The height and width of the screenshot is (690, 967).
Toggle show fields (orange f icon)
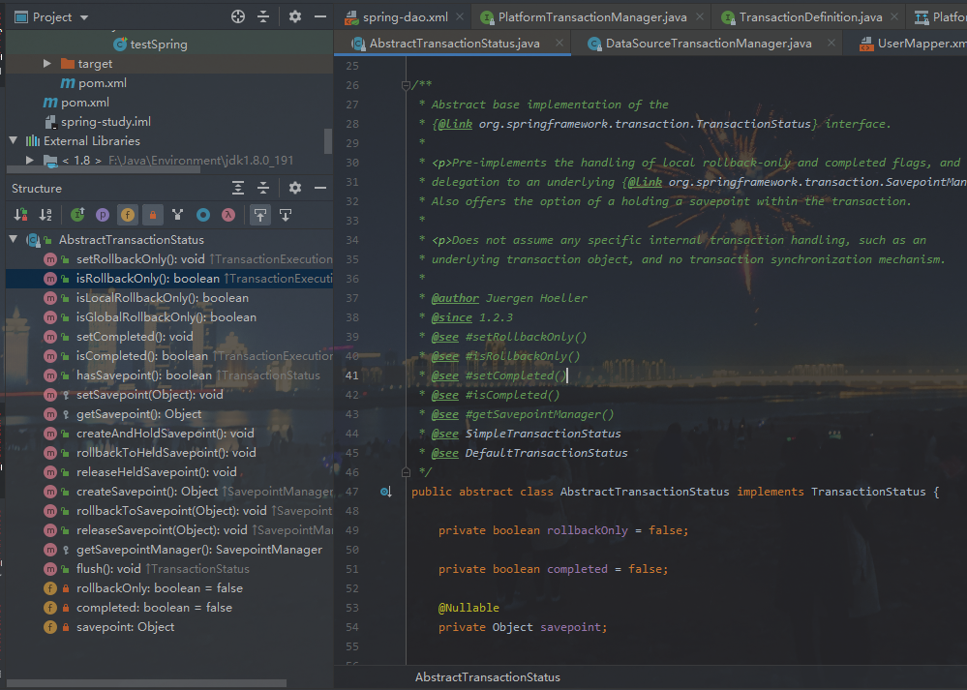128,215
